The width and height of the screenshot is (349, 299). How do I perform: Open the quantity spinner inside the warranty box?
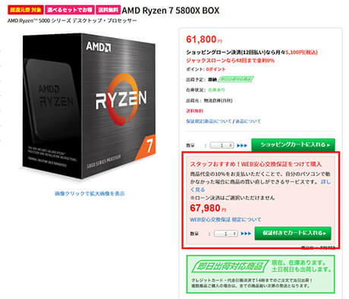coord(226,233)
